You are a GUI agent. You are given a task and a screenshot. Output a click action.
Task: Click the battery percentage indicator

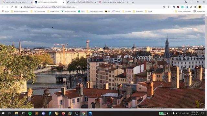(x=162, y=113)
